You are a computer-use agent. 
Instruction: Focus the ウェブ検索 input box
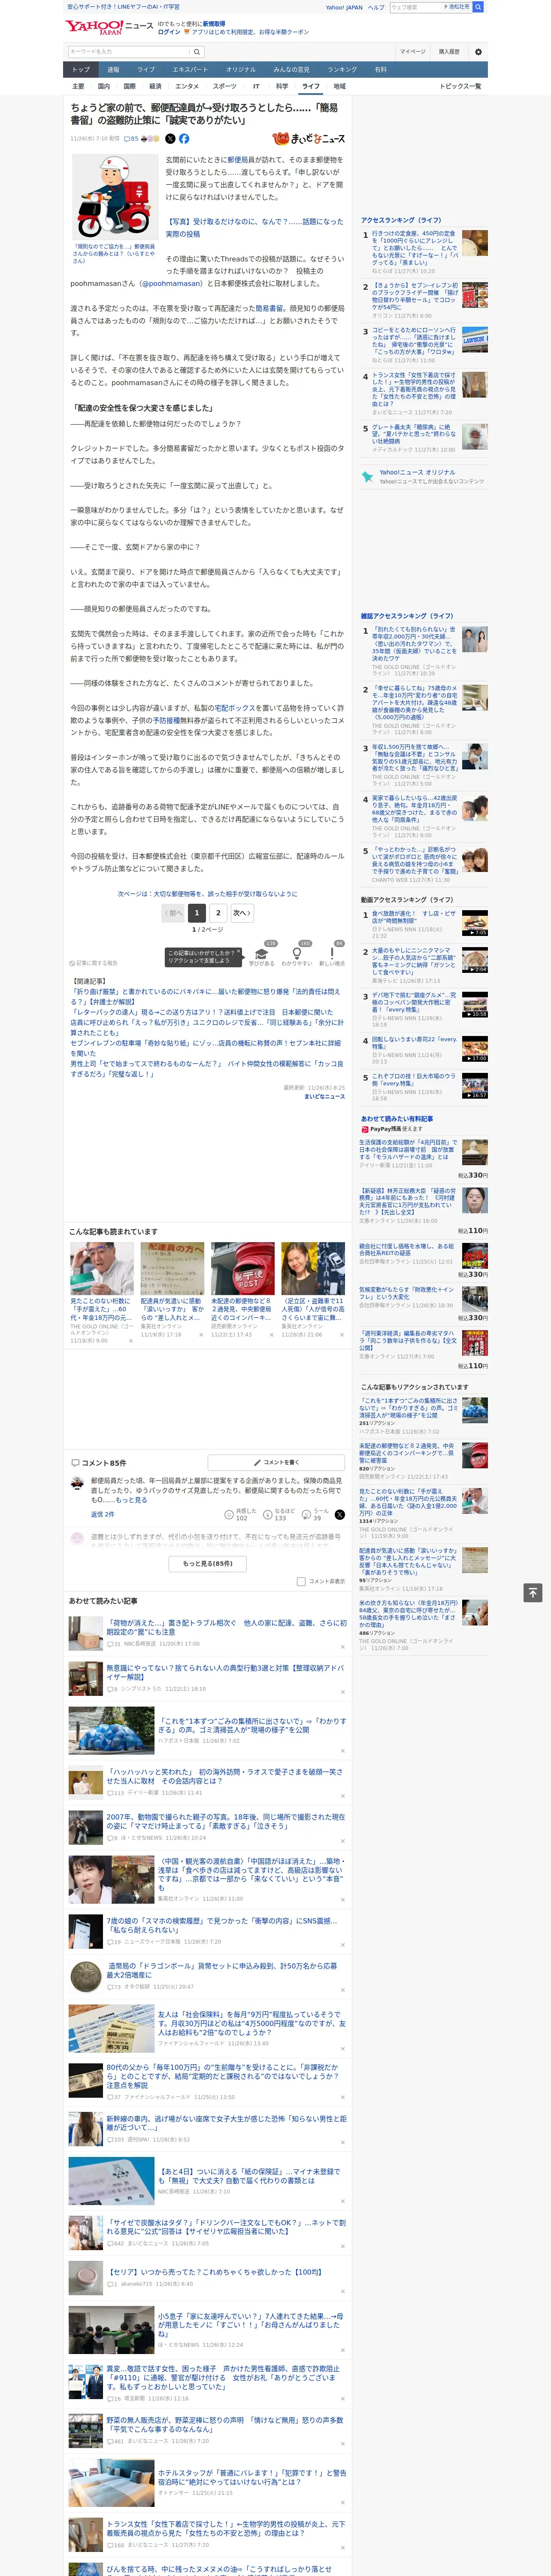click(416, 7)
